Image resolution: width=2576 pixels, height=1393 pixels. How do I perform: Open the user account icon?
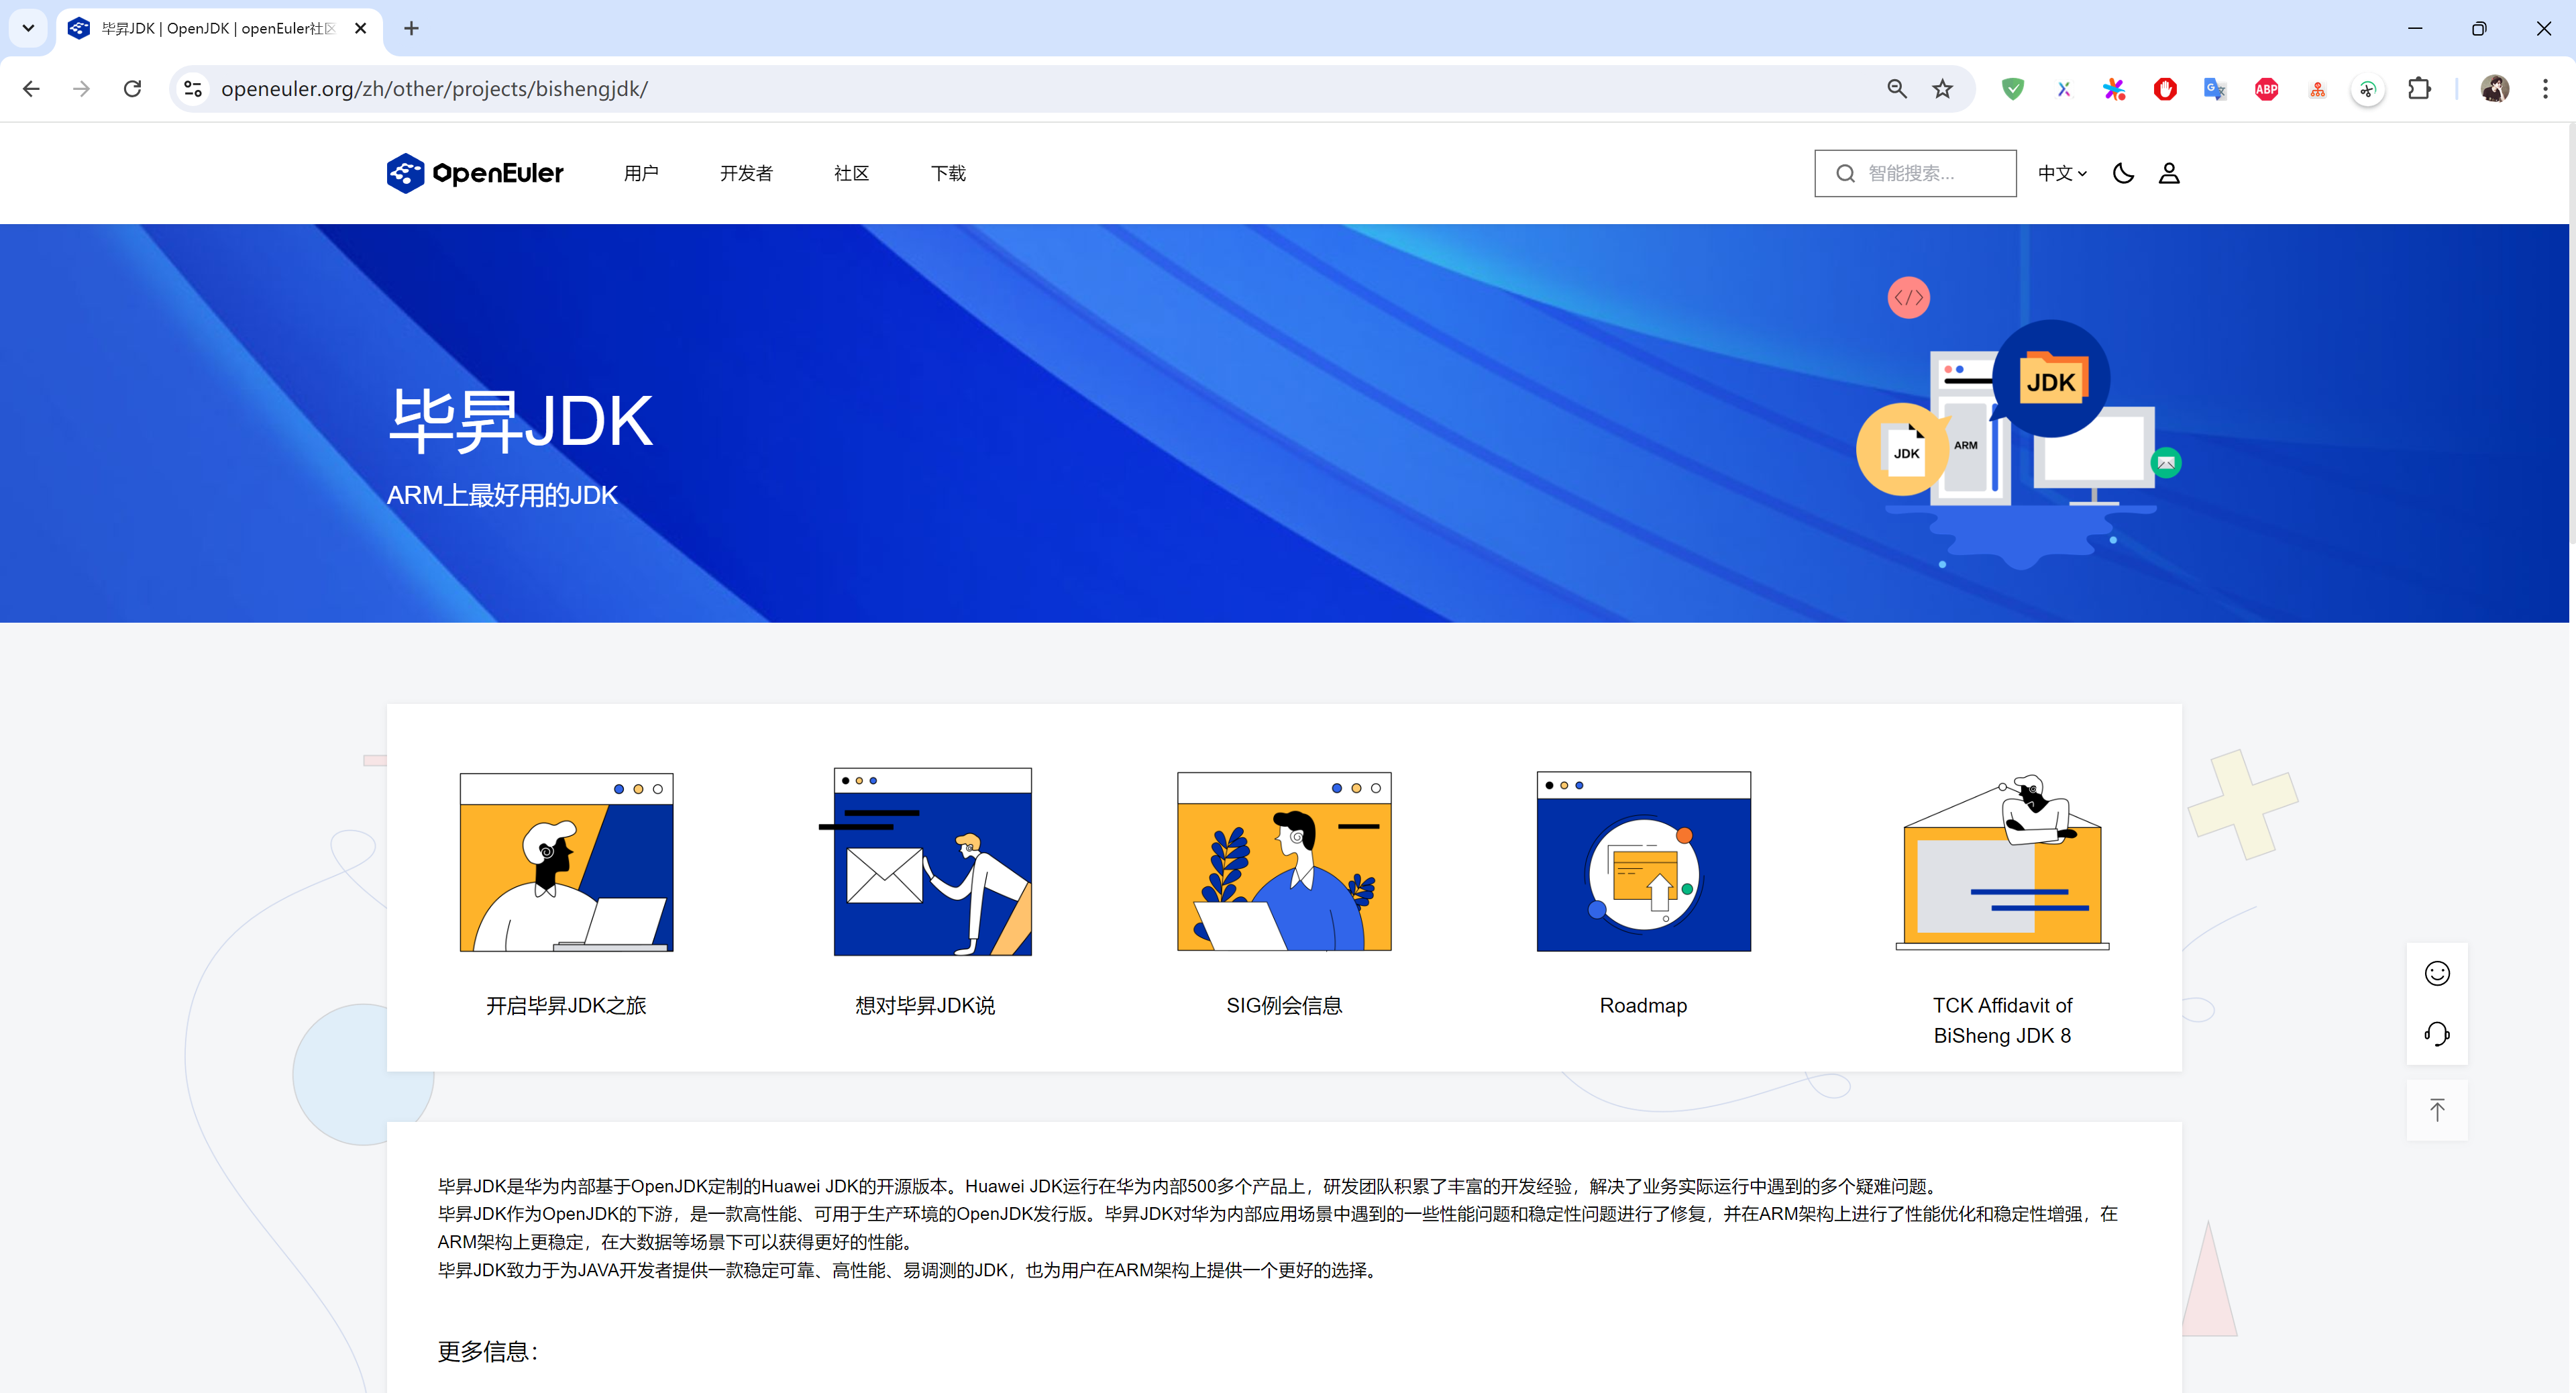pyautogui.click(x=2168, y=173)
